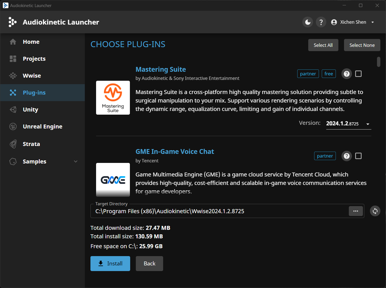The image size is (386, 288).
Task: Open the Projects page
Action: pos(43,59)
